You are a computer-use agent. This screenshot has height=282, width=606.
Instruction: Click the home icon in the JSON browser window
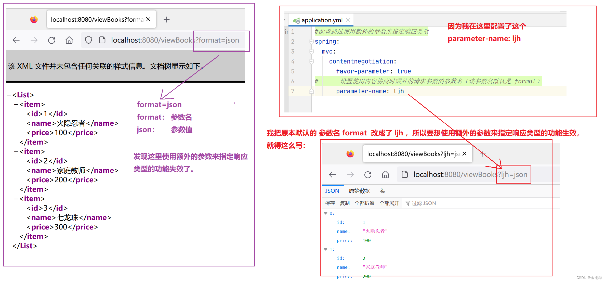[x=385, y=174]
